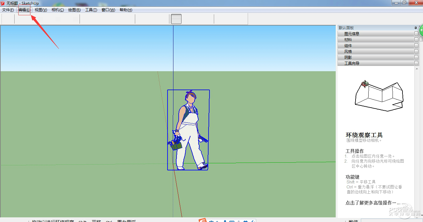The height and width of the screenshot is (222, 423).
Task: Collapse the 工具向导 panel header
Action: coord(378,63)
